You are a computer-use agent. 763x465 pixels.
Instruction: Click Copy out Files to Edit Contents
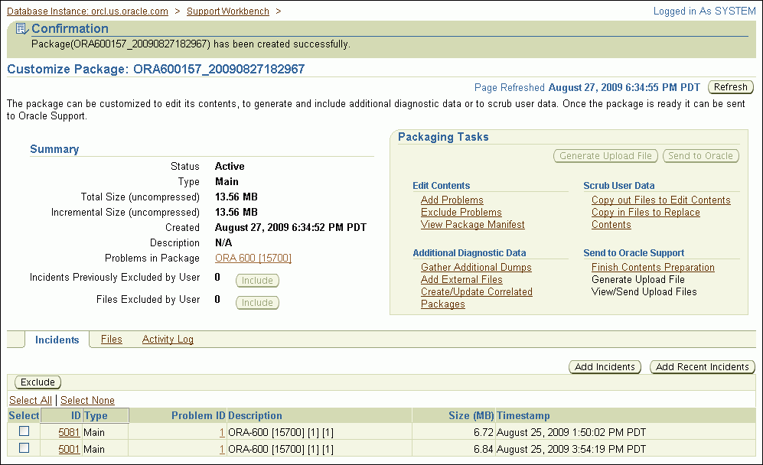(x=660, y=200)
